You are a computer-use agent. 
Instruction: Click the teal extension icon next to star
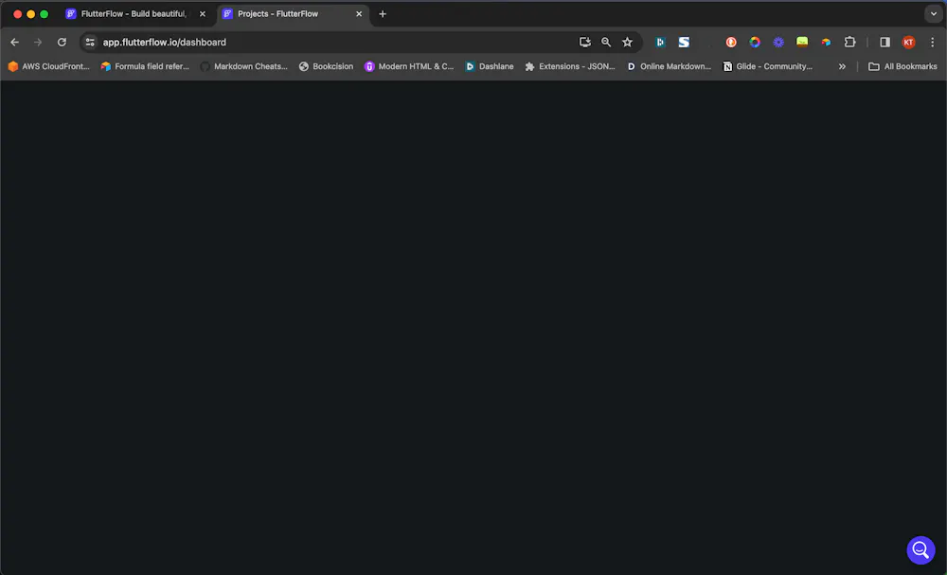[660, 43]
